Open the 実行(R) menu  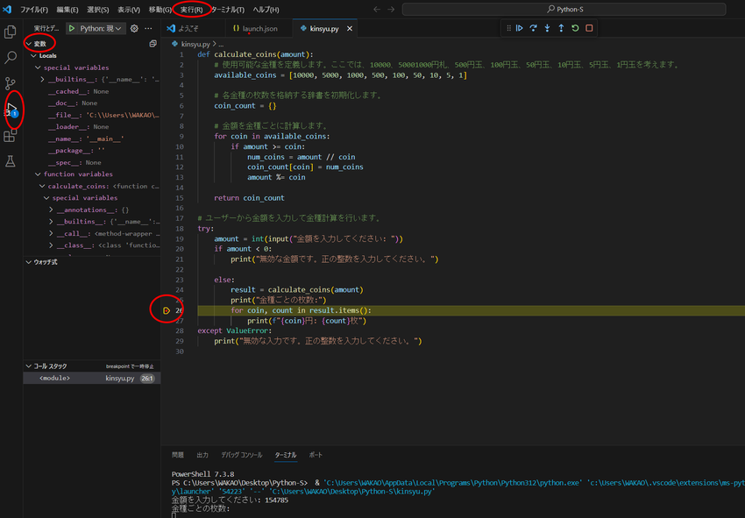click(x=191, y=10)
